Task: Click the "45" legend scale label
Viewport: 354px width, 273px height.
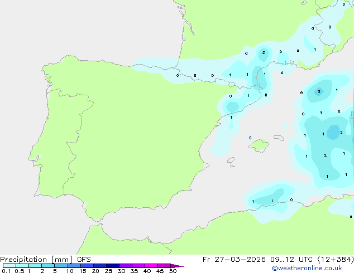Action: point(160,271)
